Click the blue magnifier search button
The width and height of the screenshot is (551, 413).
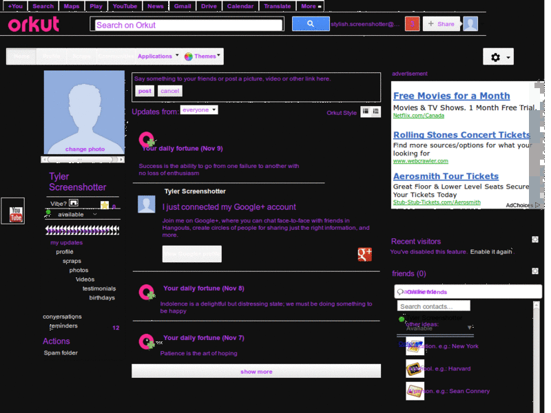(x=311, y=24)
